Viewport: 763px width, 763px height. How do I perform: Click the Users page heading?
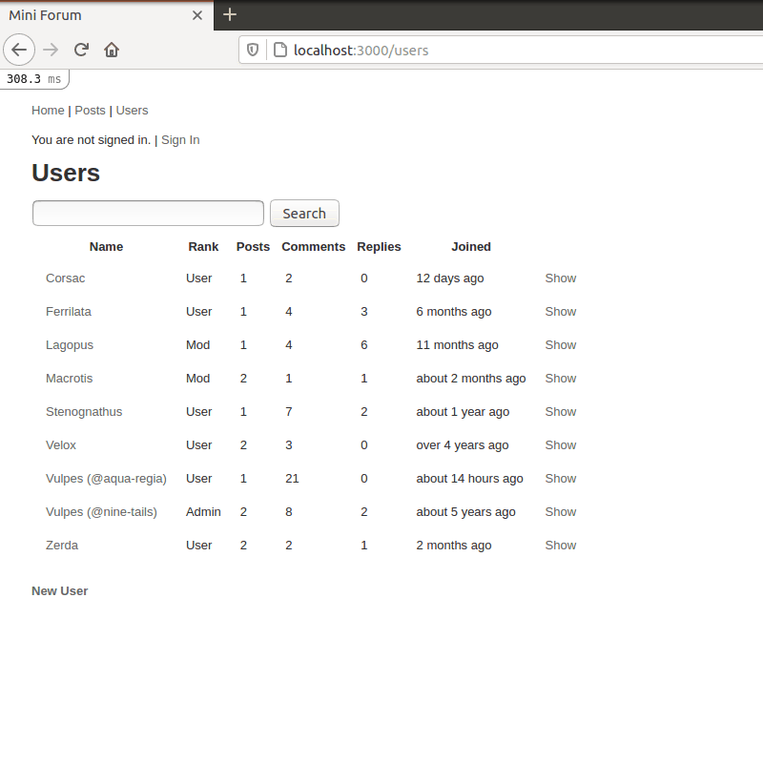66,173
